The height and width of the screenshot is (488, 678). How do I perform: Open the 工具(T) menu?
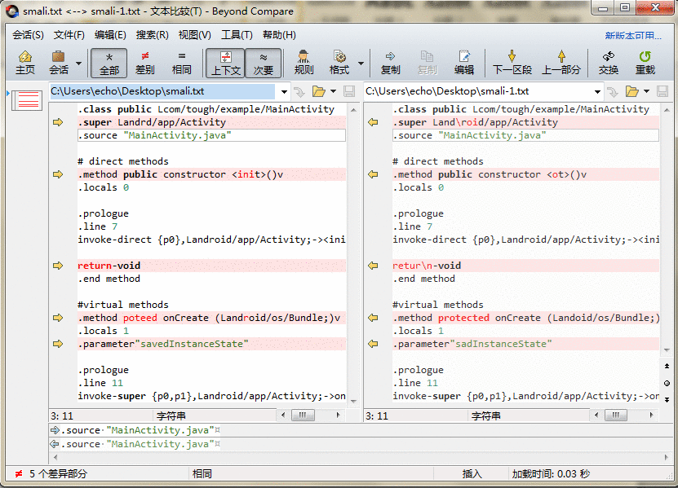click(237, 35)
